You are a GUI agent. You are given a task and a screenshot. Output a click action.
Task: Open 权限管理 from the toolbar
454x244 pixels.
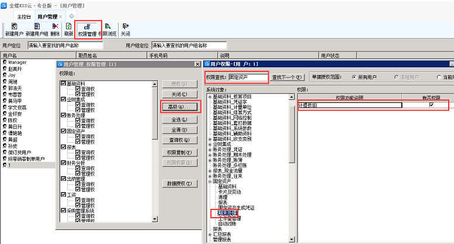pos(87,29)
